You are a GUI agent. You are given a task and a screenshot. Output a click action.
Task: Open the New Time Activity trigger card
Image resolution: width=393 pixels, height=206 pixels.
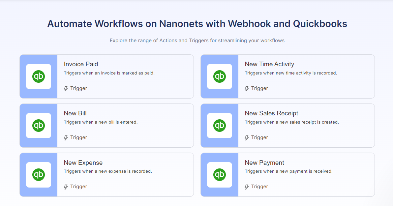(307, 76)
